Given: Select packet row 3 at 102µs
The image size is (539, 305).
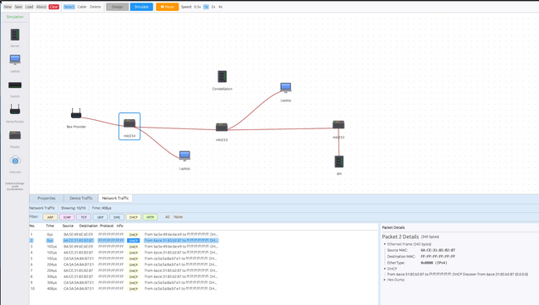Looking at the screenshot, I should click(124, 247).
